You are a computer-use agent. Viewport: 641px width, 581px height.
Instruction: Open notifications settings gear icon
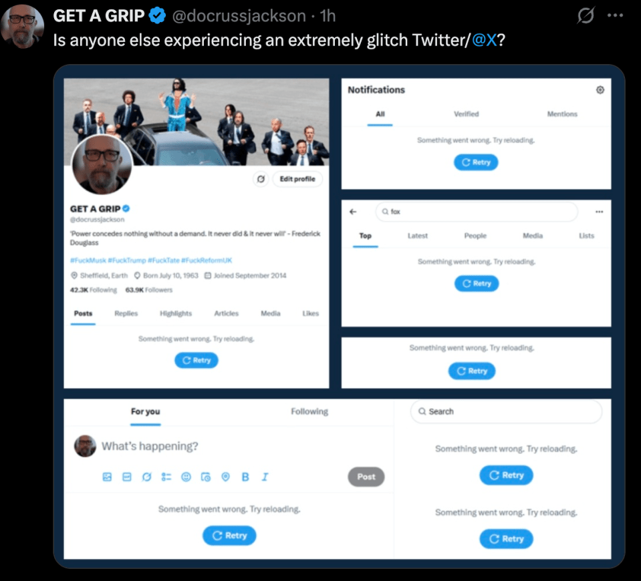(600, 90)
